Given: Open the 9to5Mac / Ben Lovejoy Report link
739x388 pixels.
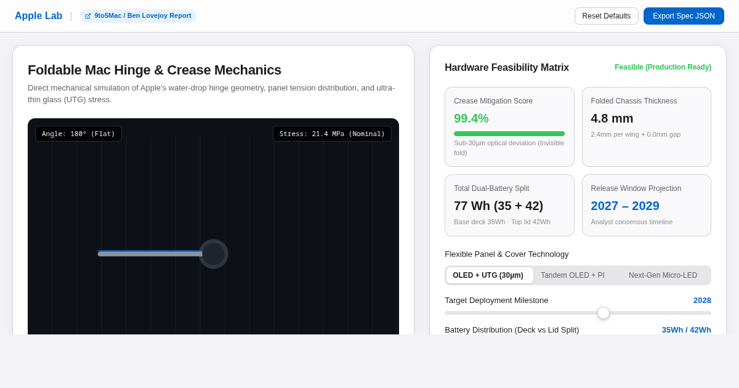Looking at the screenshot, I should tap(138, 16).
